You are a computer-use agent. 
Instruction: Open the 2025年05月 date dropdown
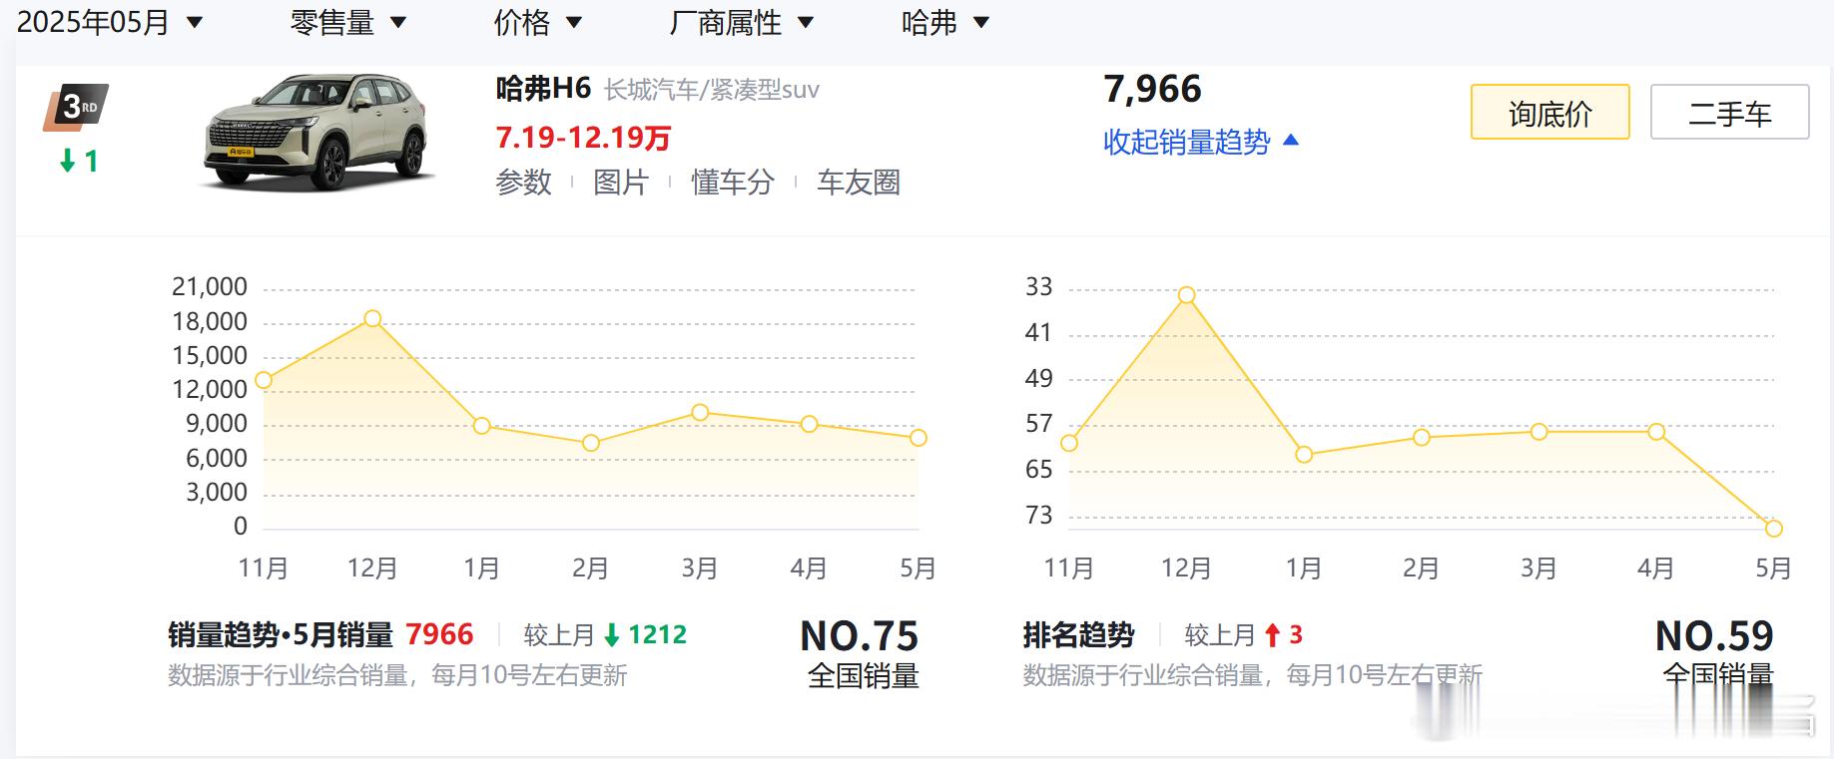[x=110, y=22]
